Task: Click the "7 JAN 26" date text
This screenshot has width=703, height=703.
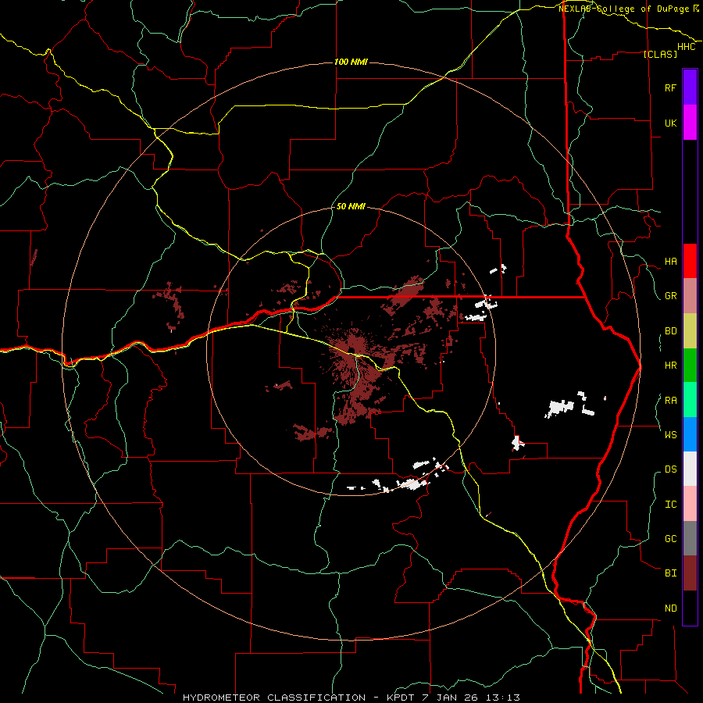Action: tap(451, 698)
